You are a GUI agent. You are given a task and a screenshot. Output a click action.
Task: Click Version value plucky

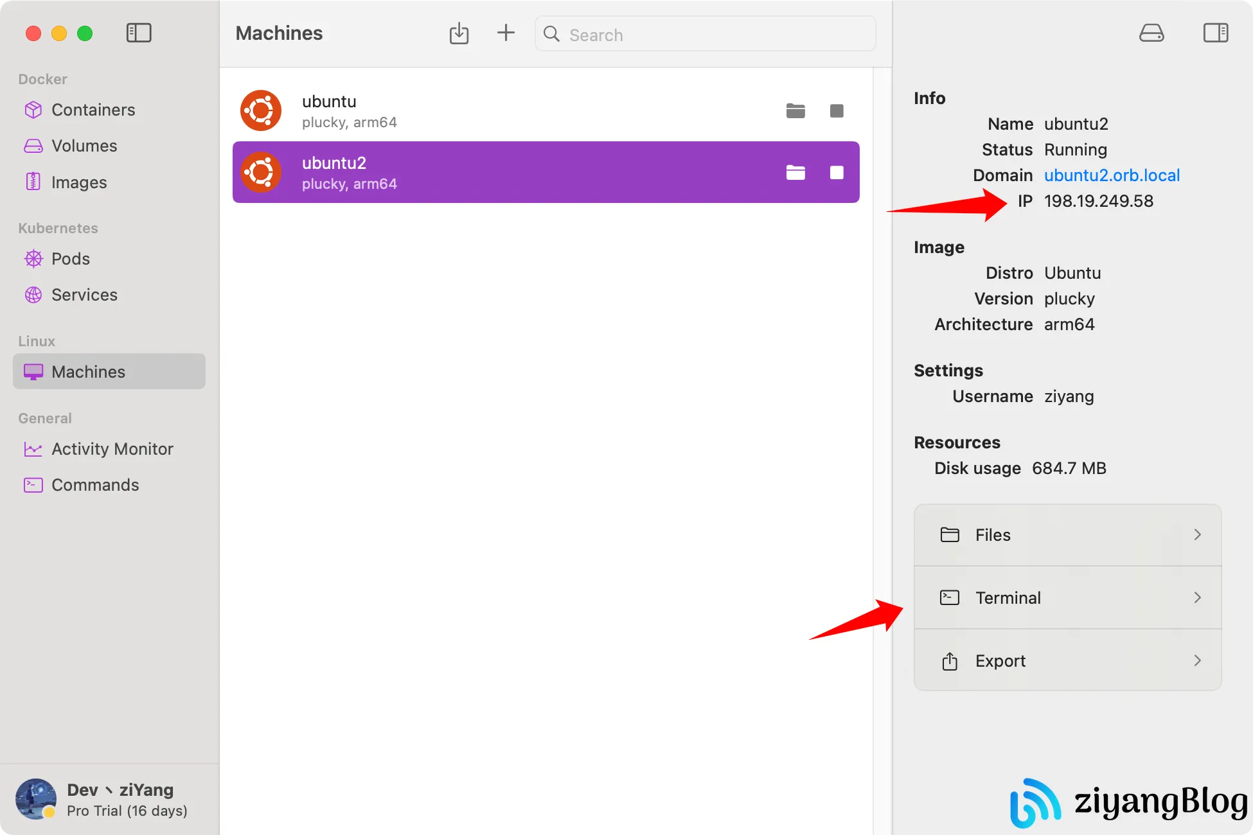point(1069,299)
